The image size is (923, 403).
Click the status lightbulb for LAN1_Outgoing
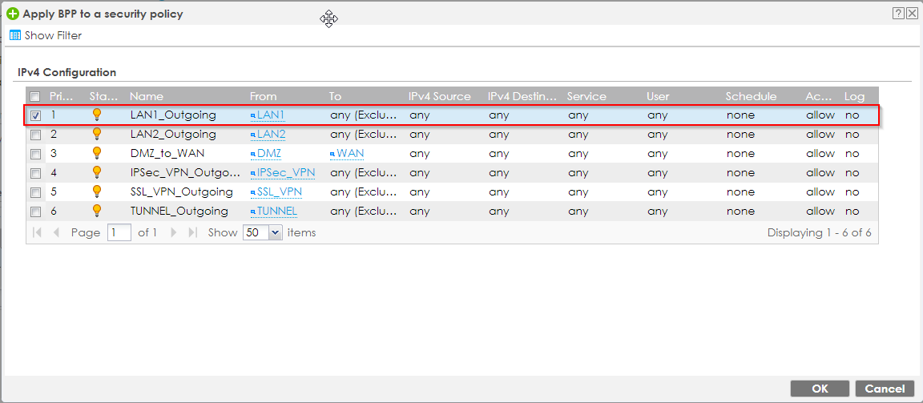[97, 115]
